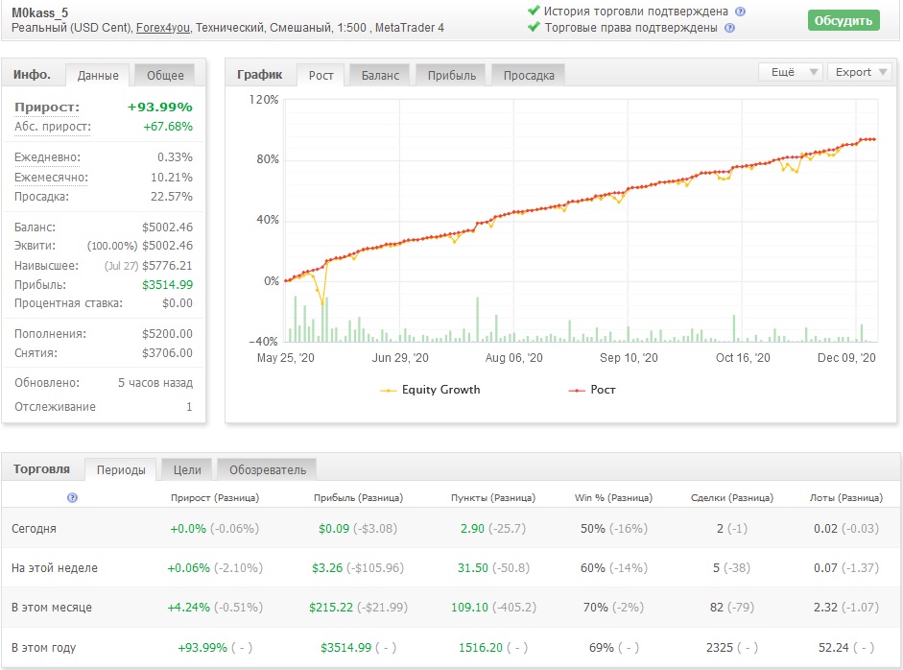Toggle Рост series in chart legend
Screen dimensions: 903x670
tap(592, 390)
